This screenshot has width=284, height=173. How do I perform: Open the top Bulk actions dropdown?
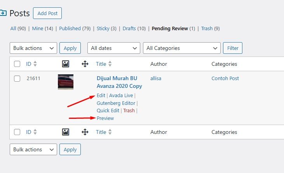[33, 48]
